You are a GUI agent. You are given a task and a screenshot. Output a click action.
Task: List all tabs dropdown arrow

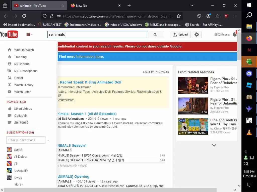tap(191, 5)
